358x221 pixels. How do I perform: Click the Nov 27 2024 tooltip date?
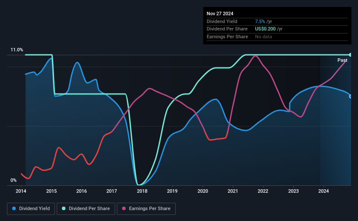click(x=220, y=13)
